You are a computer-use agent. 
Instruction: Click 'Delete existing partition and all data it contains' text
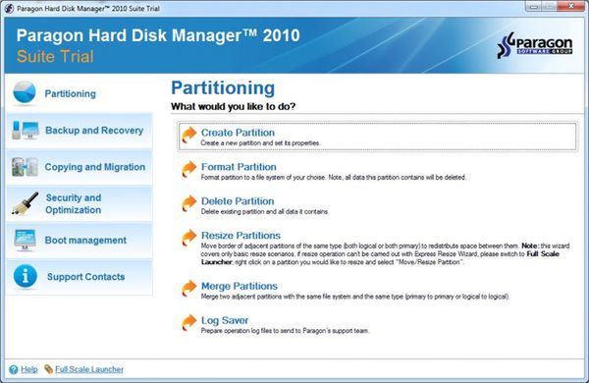pyautogui.click(x=265, y=211)
